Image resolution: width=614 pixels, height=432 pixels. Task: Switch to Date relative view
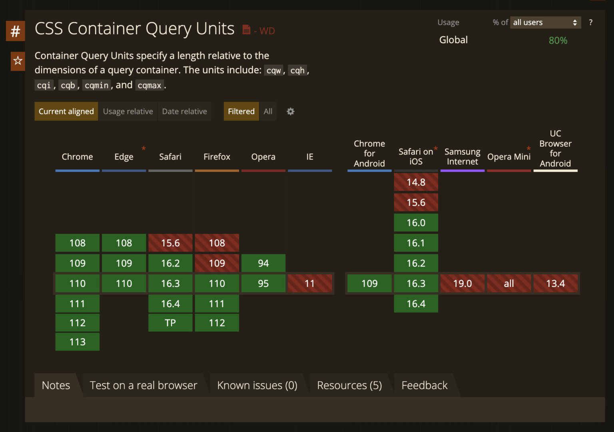click(184, 111)
